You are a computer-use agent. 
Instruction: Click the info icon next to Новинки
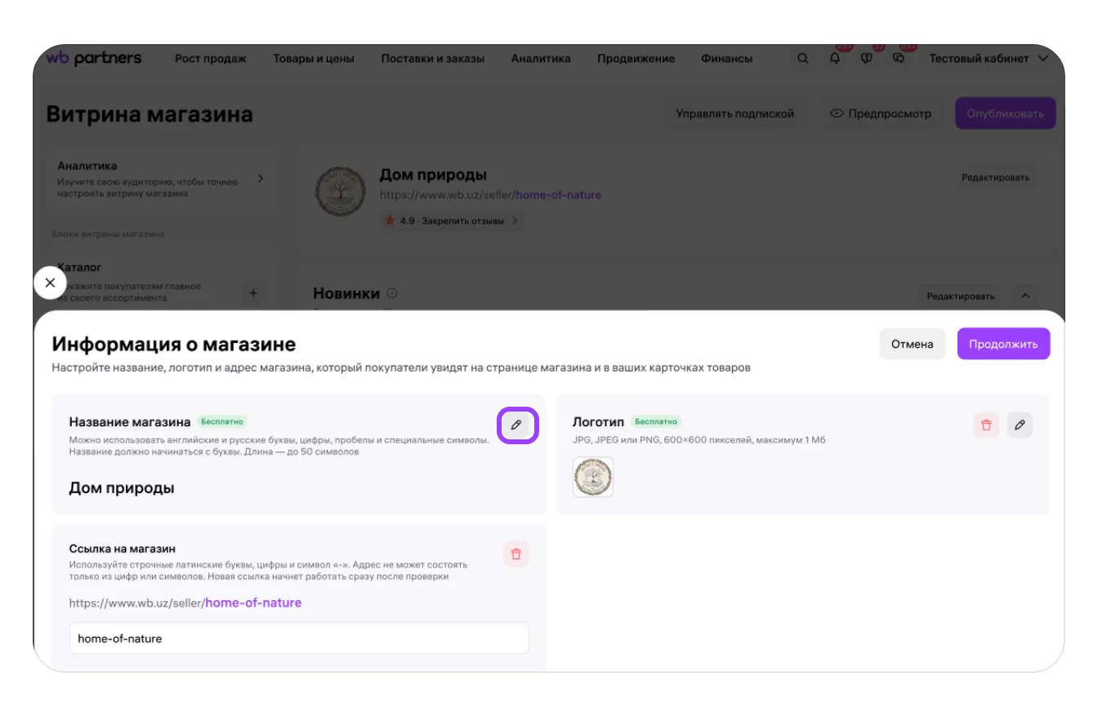[x=392, y=293]
